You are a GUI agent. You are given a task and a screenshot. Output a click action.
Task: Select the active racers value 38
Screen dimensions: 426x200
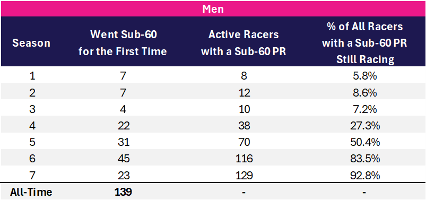(244, 126)
